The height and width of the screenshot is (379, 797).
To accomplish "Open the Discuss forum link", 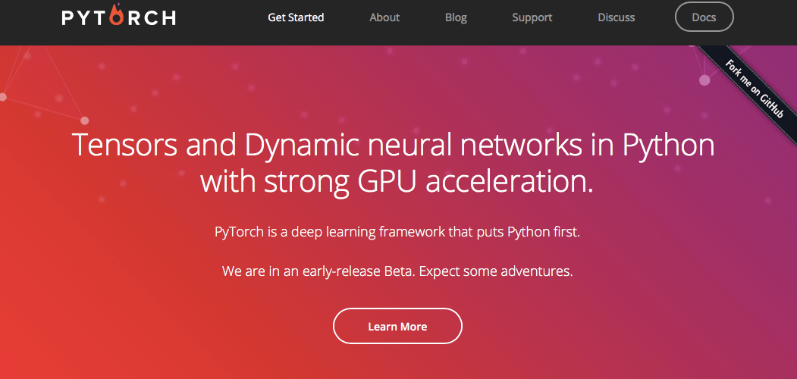I will tap(617, 17).
